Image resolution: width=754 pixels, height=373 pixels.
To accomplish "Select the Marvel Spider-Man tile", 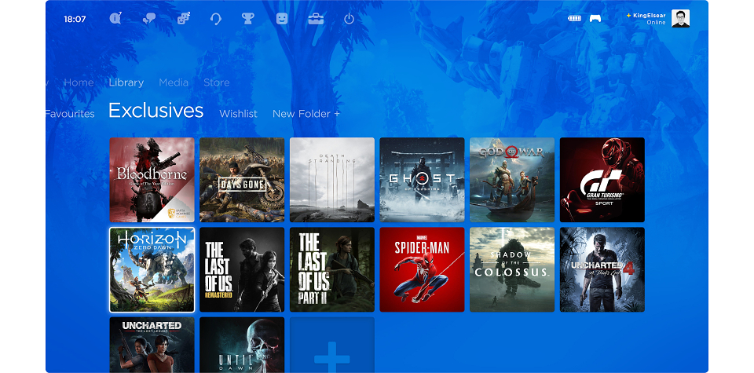I will tap(422, 269).
